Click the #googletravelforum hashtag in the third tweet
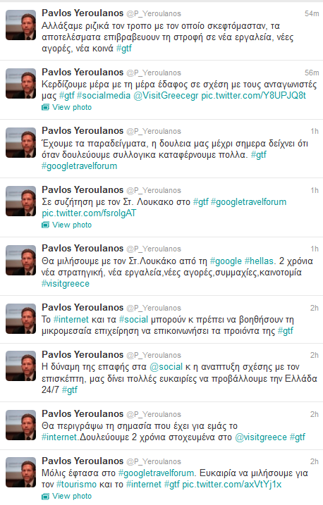 (x=79, y=166)
